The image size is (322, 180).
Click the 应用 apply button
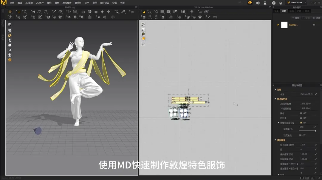317,18
